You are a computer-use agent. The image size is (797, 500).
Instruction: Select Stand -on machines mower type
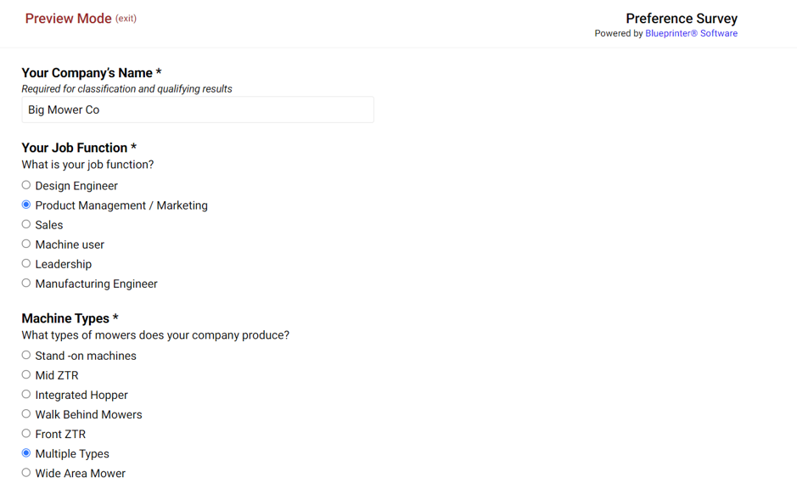[26, 355]
